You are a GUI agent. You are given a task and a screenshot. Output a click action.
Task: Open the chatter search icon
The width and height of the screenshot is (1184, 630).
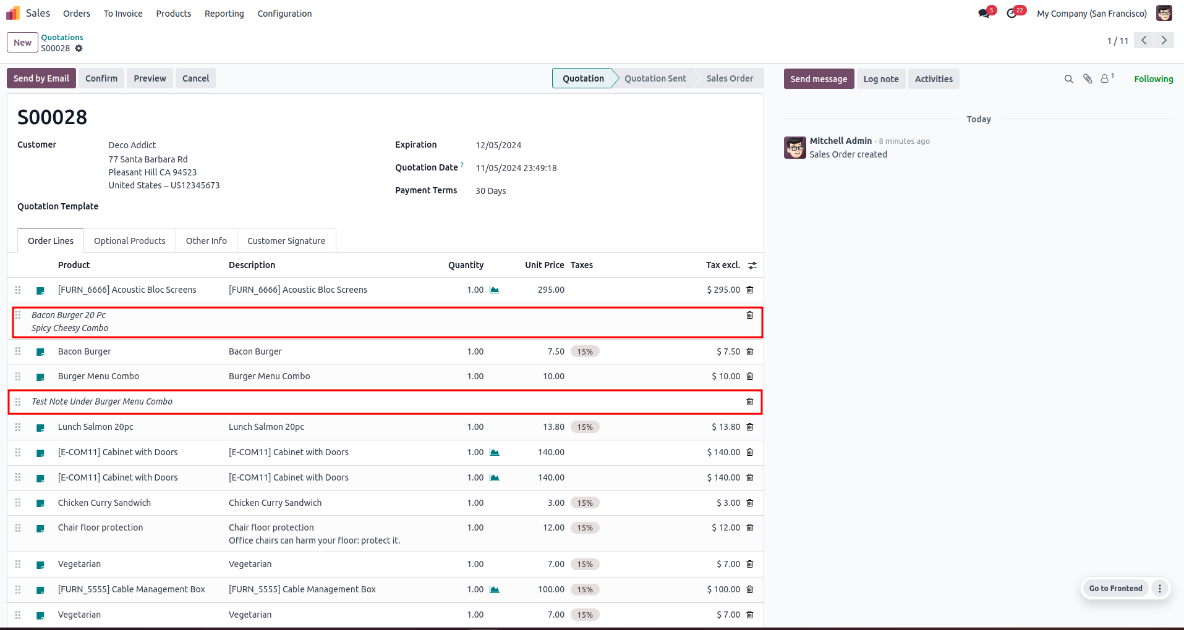(1068, 79)
